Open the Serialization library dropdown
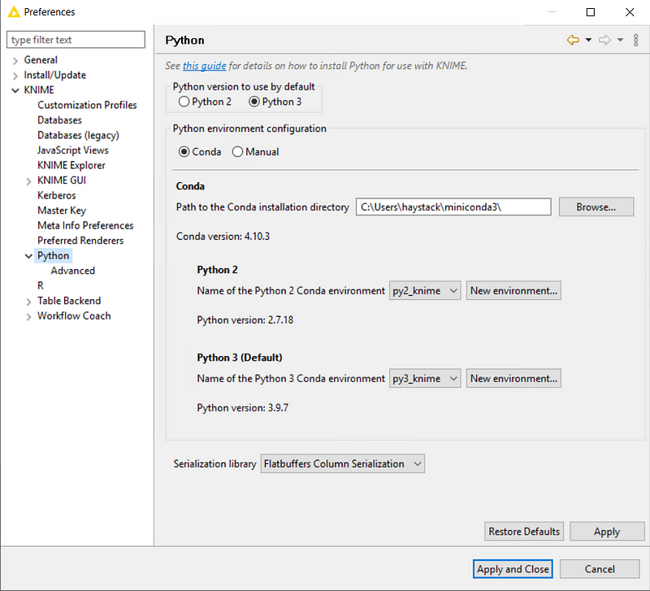Viewport: 650px width, 591px height. (x=342, y=463)
